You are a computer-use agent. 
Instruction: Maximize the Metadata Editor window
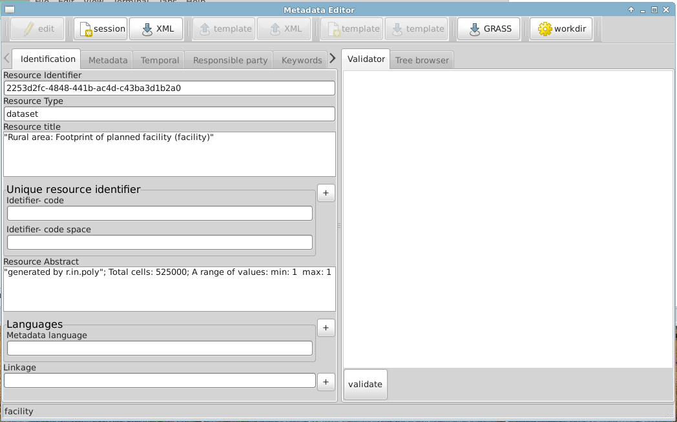click(x=654, y=10)
